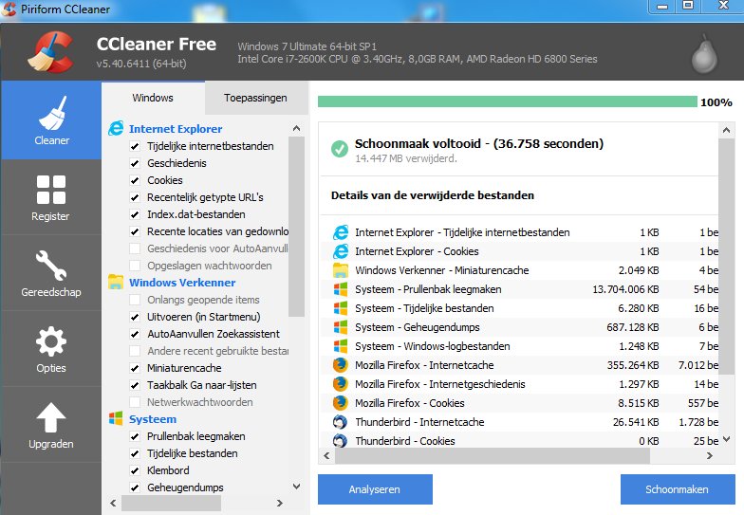Select the Systeem category heading
Image resolution: width=744 pixels, height=515 pixels.
click(153, 419)
